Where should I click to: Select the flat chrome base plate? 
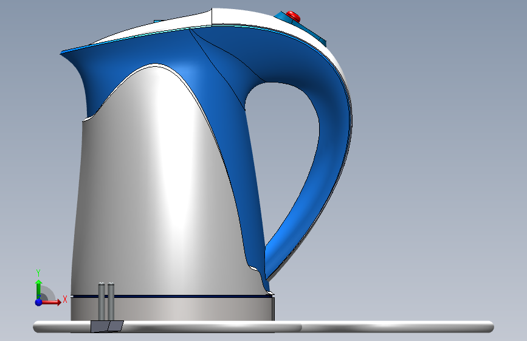(x=263, y=327)
